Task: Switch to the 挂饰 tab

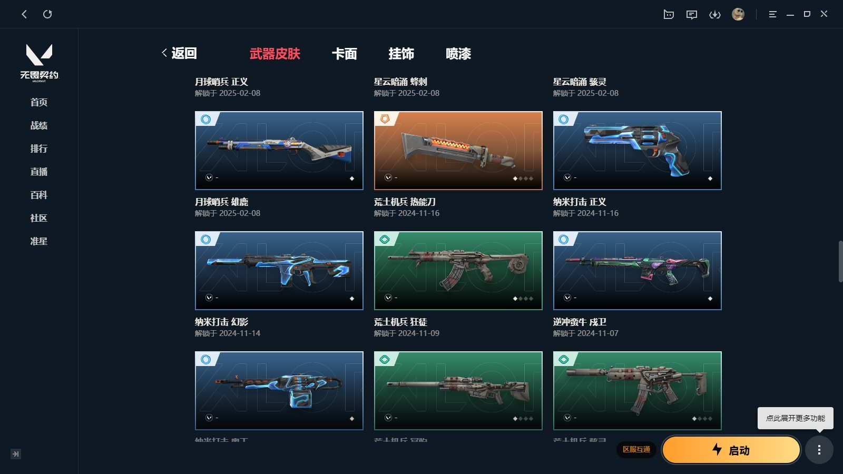Action: pyautogui.click(x=401, y=54)
